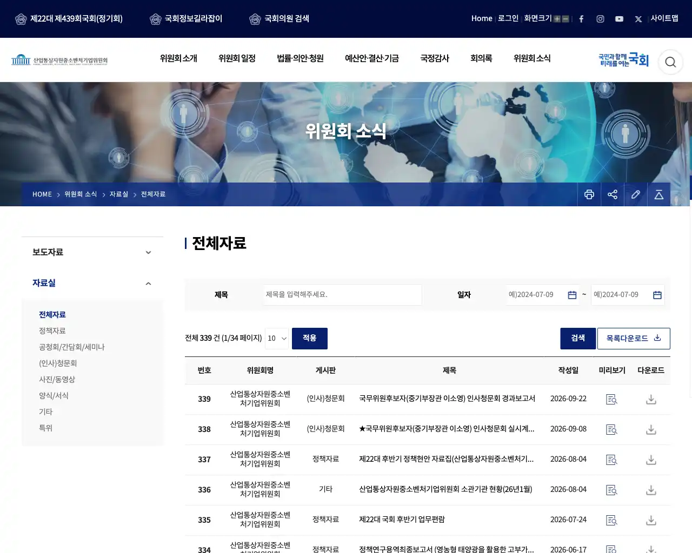Select 공청회/간담회/세미나 in the sidebar

pos(72,347)
